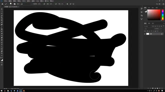The width and height of the screenshot is (165, 92).
Task: Select the Gradient or Paint Bucket tool
Action: click(x=2, y=36)
